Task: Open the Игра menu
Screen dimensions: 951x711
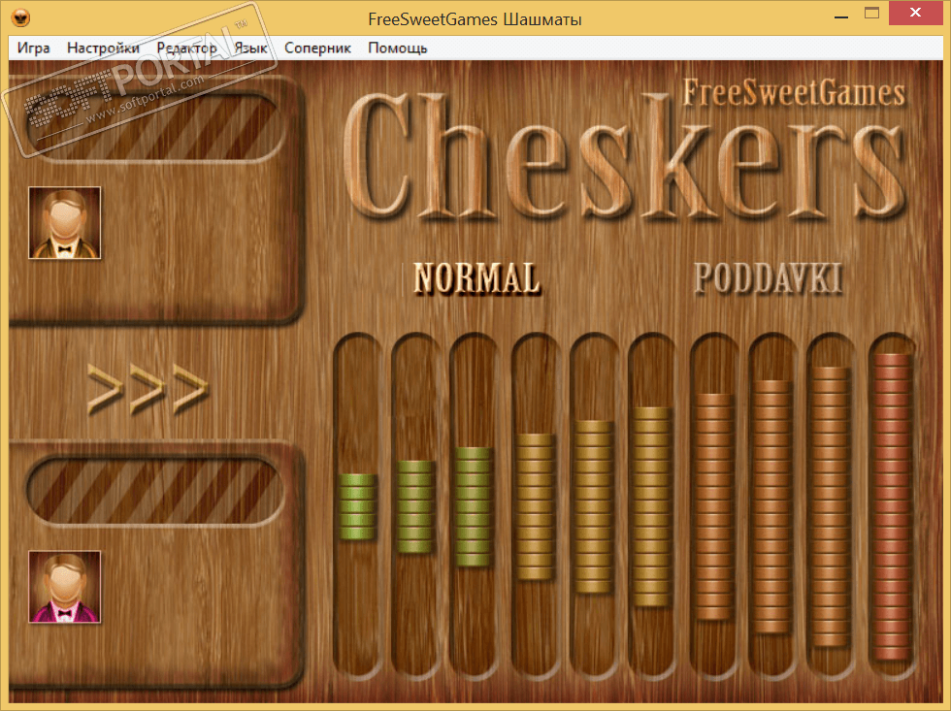Action: point(33,48)
